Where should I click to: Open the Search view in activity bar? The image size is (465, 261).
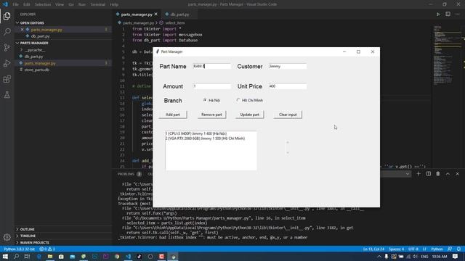pyautogui.click(x=7, y=32)
